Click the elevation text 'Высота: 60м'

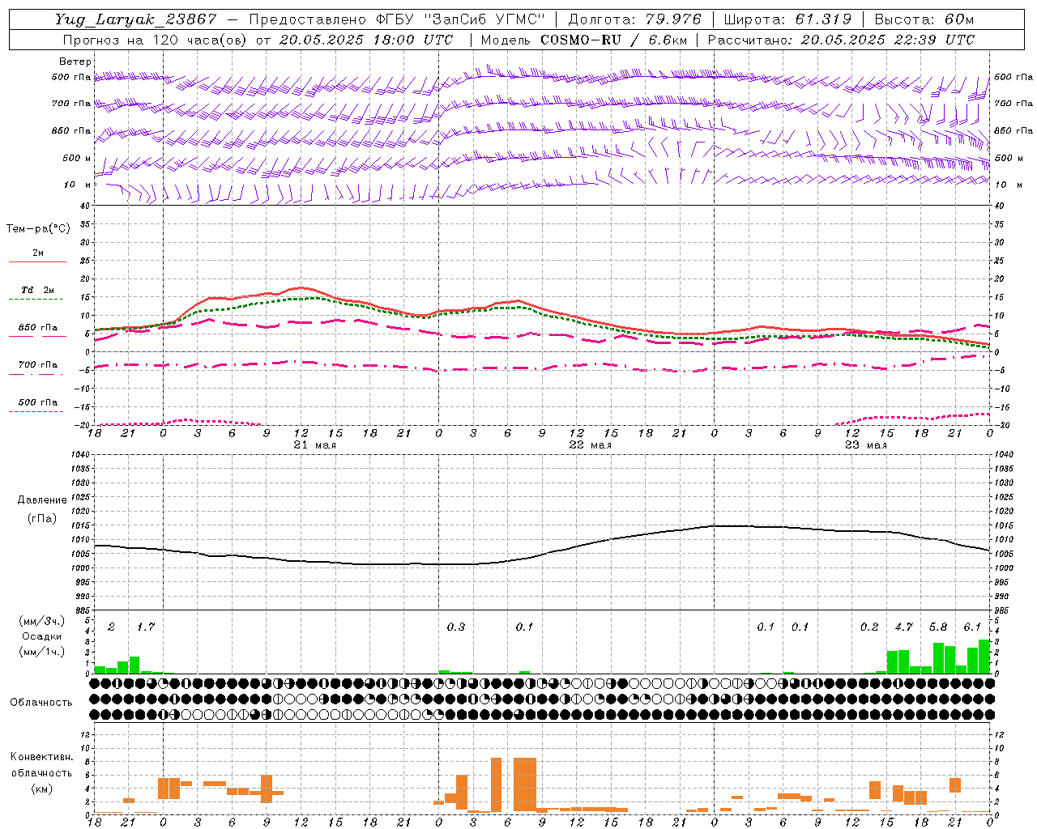[924, 19]
